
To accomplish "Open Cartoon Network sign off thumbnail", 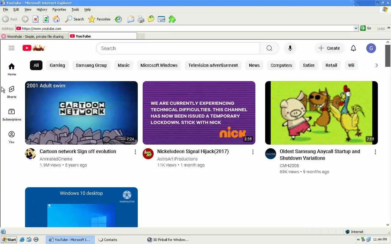I will [x=81, y=113].
